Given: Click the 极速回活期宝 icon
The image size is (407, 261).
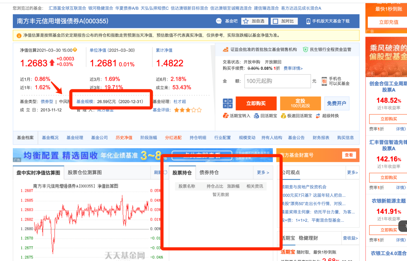Looking at the screenshot, I should click(x=283, y=116).
